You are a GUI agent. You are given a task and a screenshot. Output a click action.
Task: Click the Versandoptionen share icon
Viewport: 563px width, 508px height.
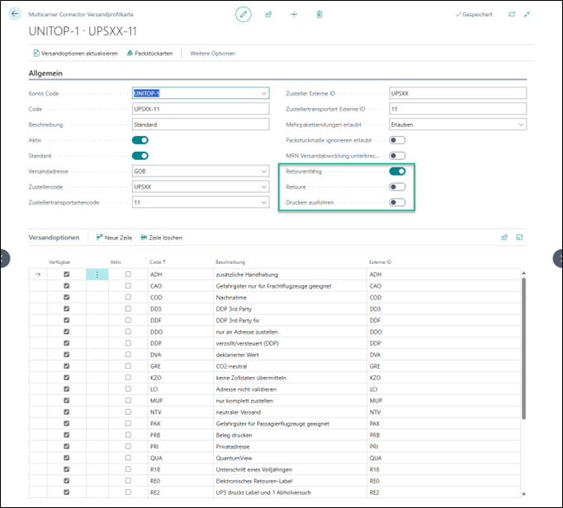(x=504, y=238)
